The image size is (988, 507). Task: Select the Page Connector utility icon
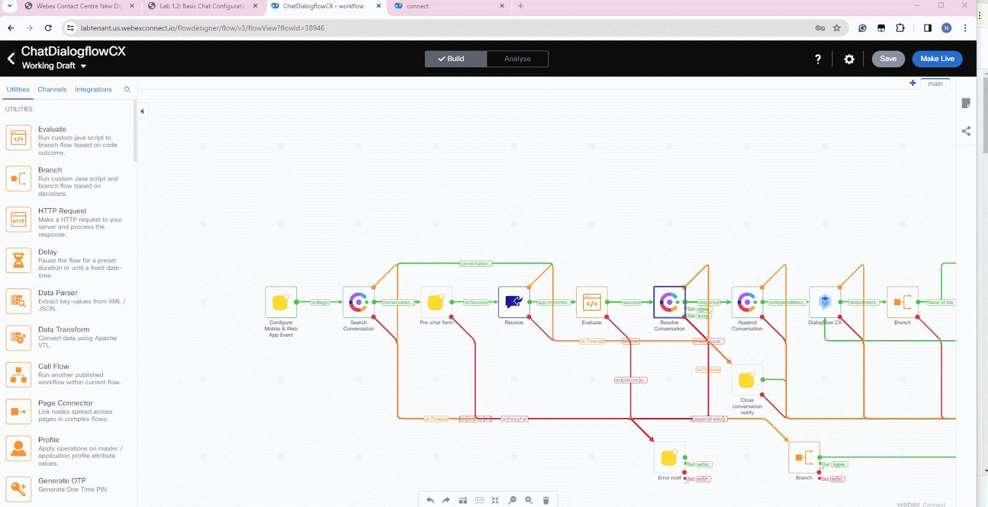(19, 411)
